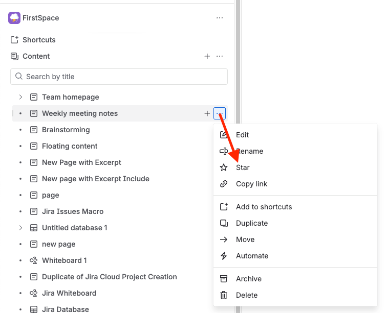Click the Duplicate icon in menu
387x313 pixels.
pos(224,223)
